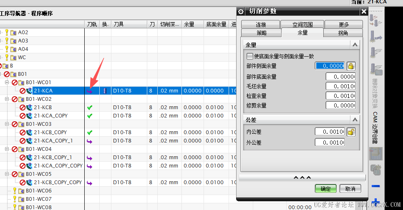This screenshot has width=403, height=210.
Task: Click the triple-caret collapse bar above 确定
Action: (x=302, y=177)
